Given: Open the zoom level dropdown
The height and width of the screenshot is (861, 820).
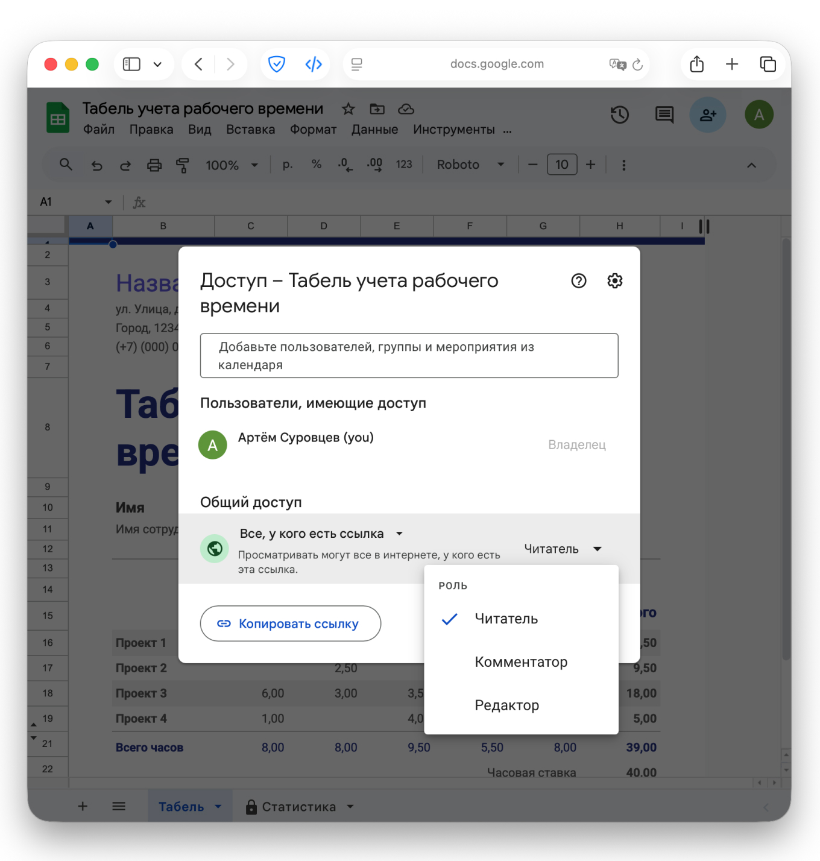Looking at the screenshot, I should pos(232,165).
